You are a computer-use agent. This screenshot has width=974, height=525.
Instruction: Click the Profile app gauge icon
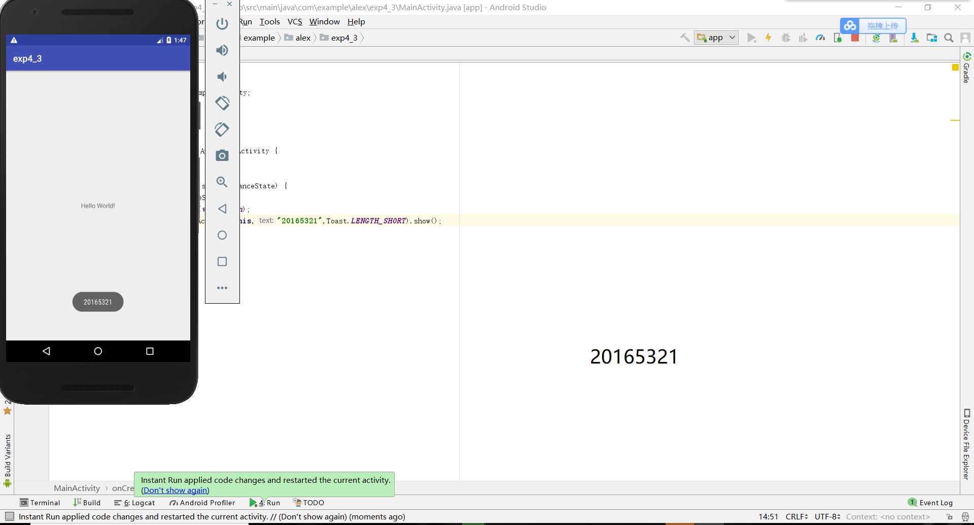click(820, 38)
